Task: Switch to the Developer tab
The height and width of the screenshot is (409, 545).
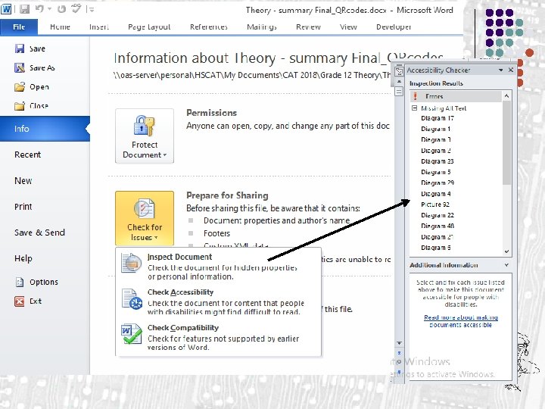Action: click(x=394, y=27)
